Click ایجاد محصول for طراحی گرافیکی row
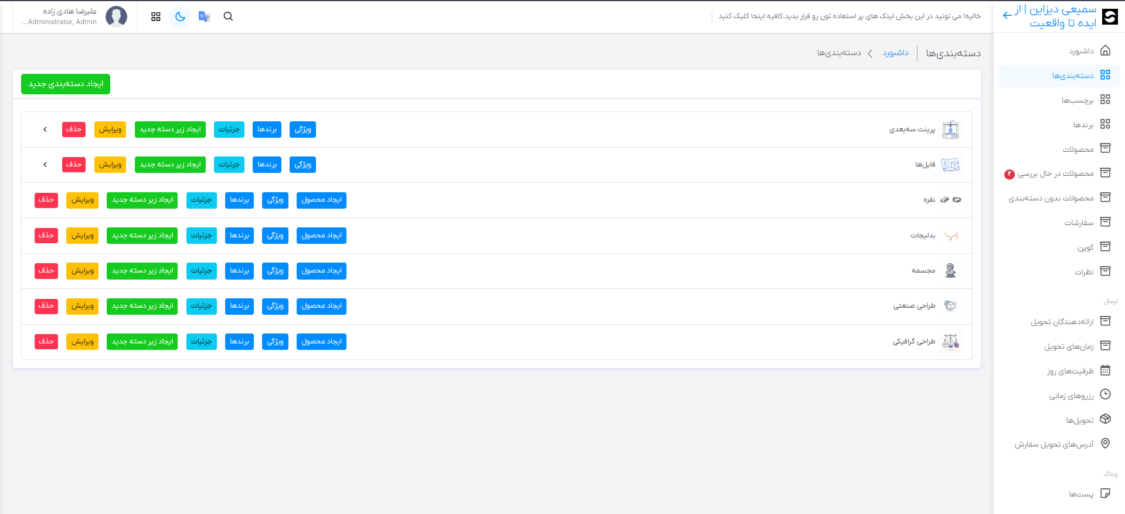The width and height of the screenshot is (1125, 514). pyautogui.click(x=321, y=342)
